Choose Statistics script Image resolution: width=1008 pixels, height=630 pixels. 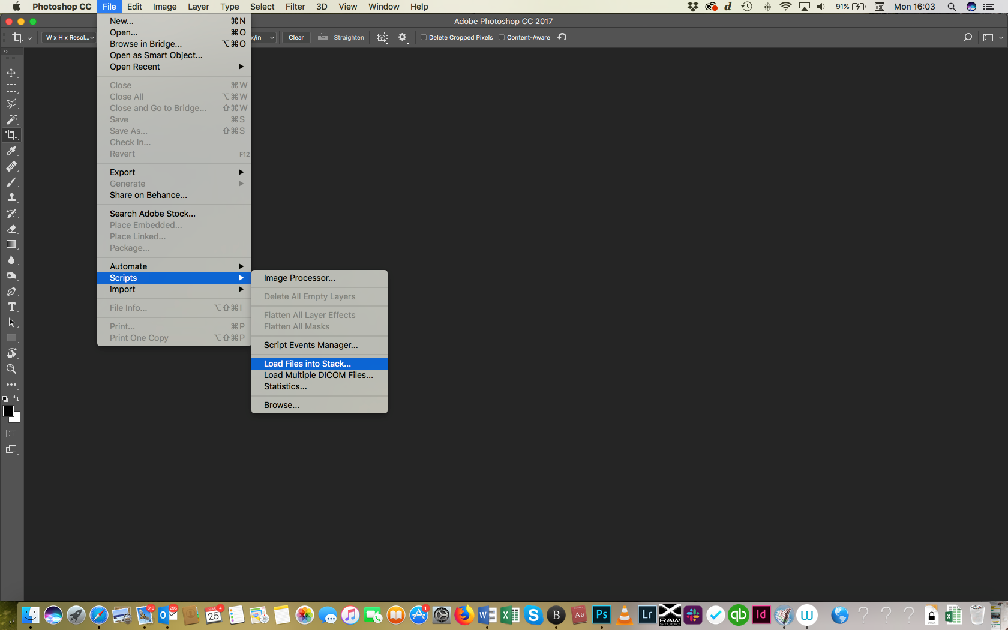pyautogui.click(x=319, y=386)
